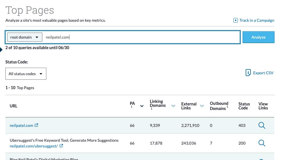Click the 403 status code cell
286x160 pixels.
(242, 125)
